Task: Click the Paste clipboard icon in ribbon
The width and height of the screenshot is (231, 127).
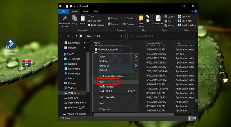Action: (83, 19)
